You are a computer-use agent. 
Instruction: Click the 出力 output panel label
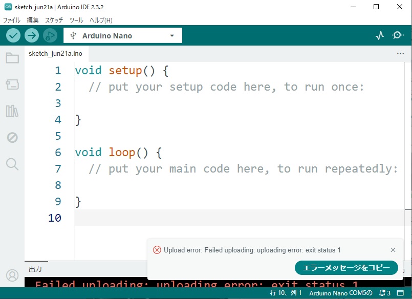point(35,269)
